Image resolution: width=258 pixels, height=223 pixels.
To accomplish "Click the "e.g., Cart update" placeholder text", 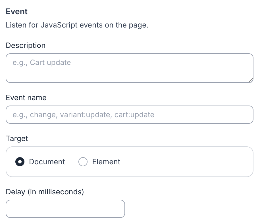I will [42, 63].
